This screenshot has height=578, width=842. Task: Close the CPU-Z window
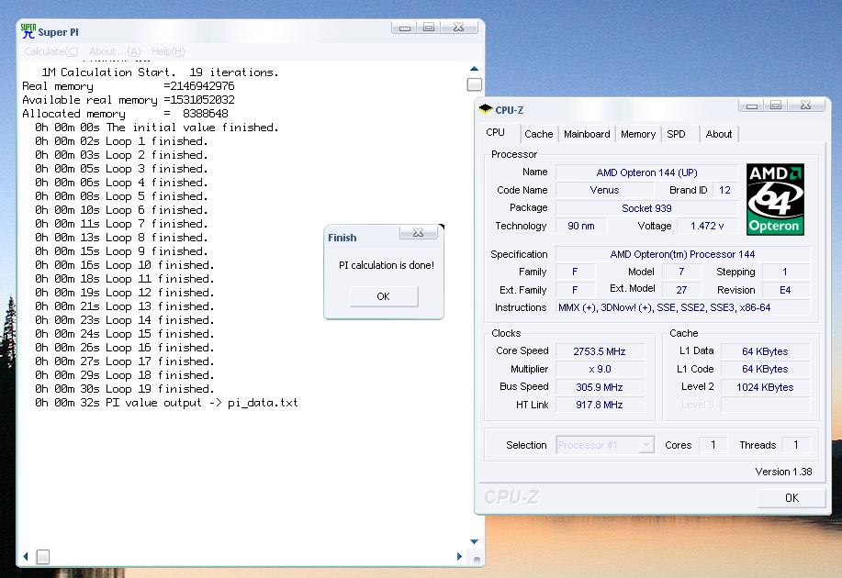(806, 106)
